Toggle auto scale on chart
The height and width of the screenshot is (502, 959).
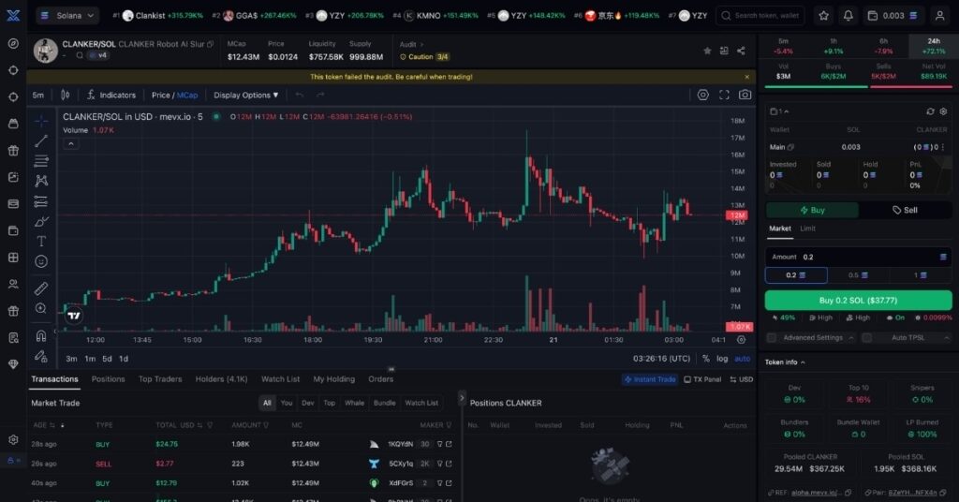coord(742,359)
